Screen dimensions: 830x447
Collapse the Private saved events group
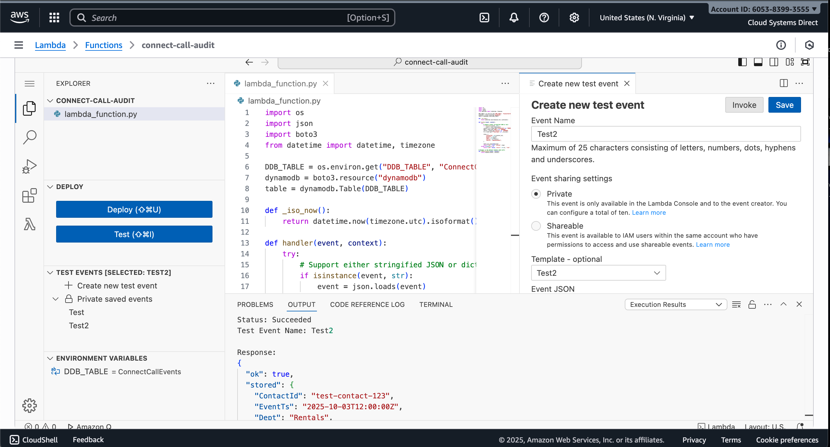56,299
